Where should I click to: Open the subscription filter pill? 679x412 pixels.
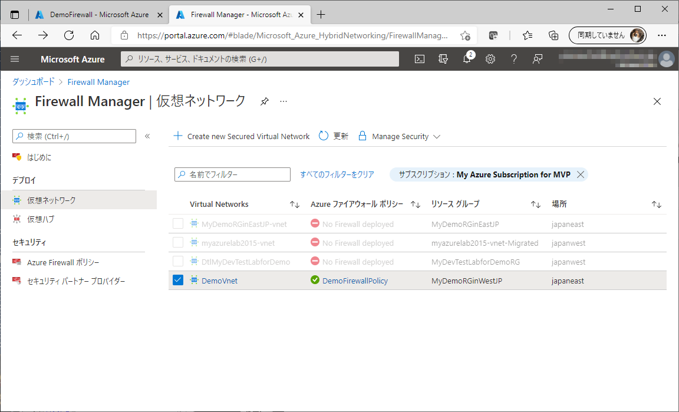pyautogui.click(x=484, y=174)
